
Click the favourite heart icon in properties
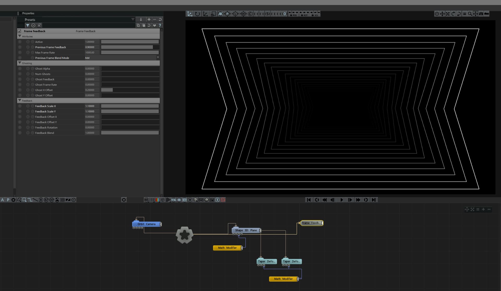click(154, 25)
